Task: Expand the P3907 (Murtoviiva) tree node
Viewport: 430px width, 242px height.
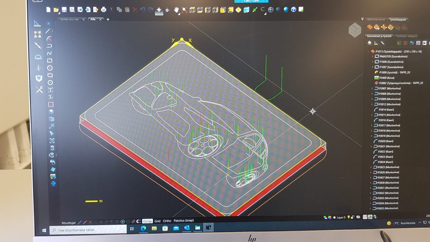Action: 372,89
